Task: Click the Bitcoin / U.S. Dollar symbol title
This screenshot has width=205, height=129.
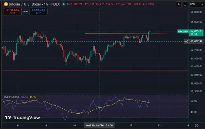Action: point(25,4)
